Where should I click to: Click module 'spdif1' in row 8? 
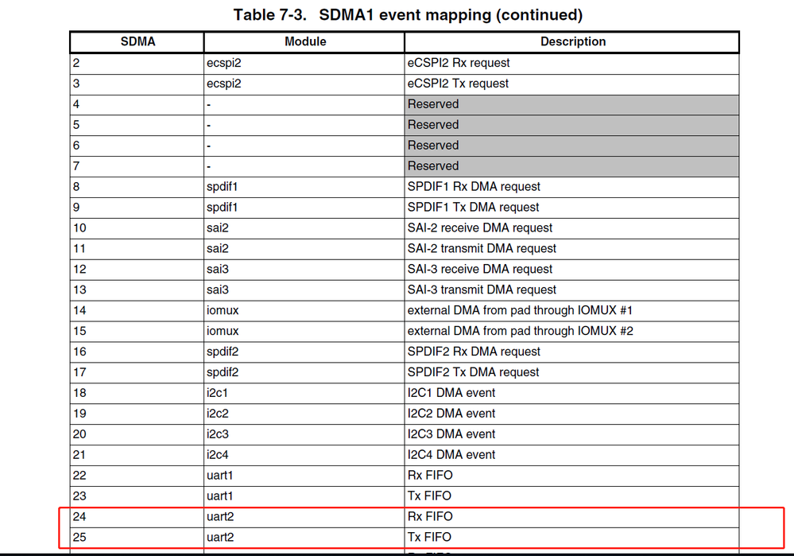coord(222,187)
